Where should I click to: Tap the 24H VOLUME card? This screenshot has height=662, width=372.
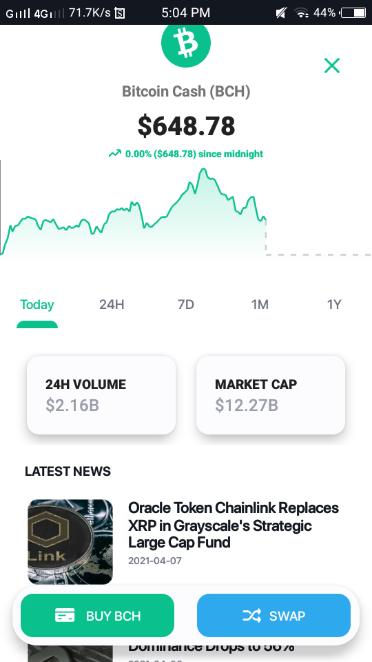point(101,394)
